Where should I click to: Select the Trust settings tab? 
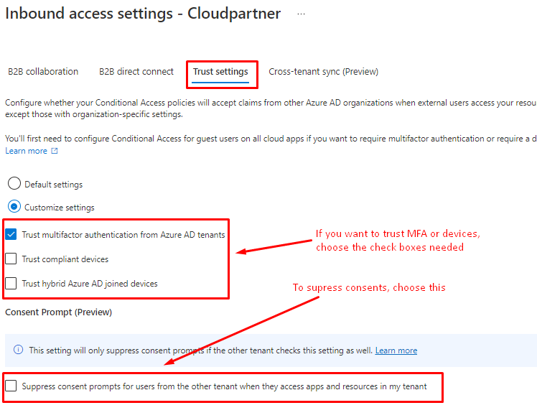[x=220, y=72]
